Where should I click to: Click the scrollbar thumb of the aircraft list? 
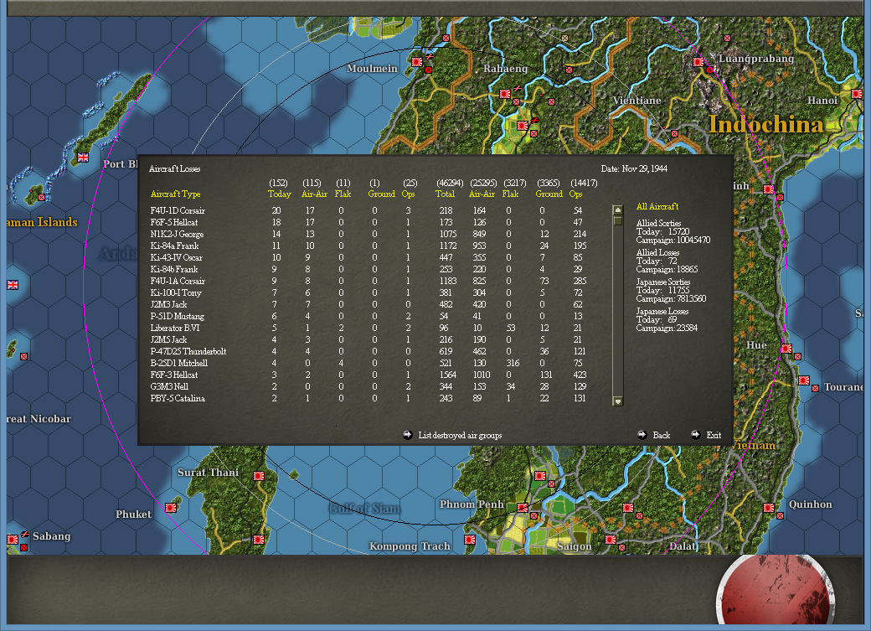pos(618,220)
